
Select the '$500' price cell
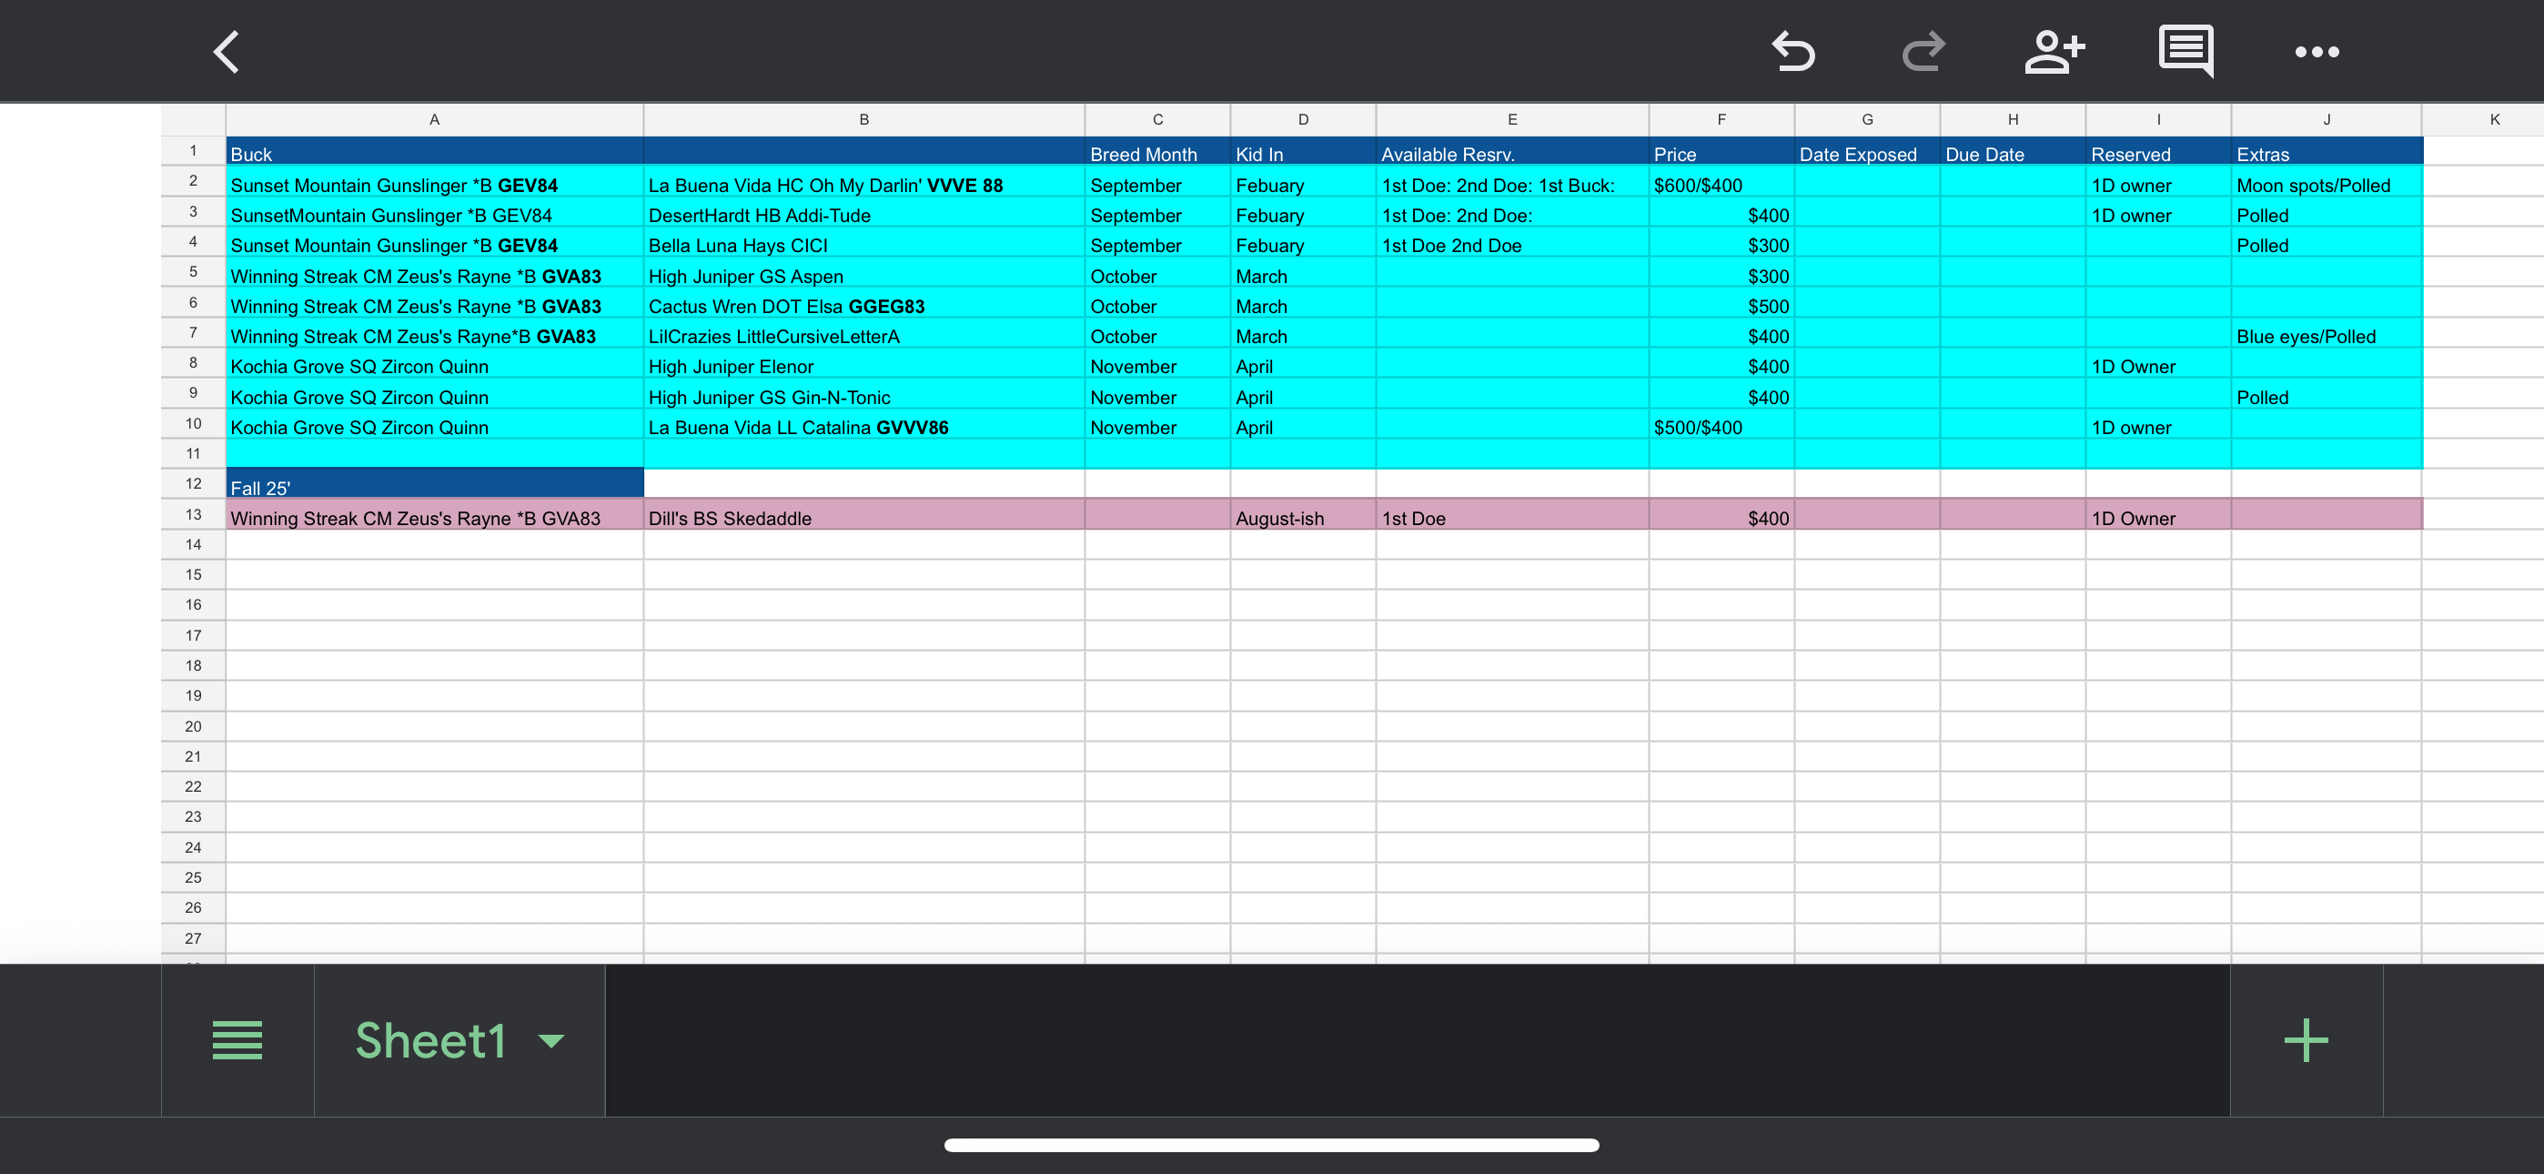pyautogui.click(x=1721, y=302)
